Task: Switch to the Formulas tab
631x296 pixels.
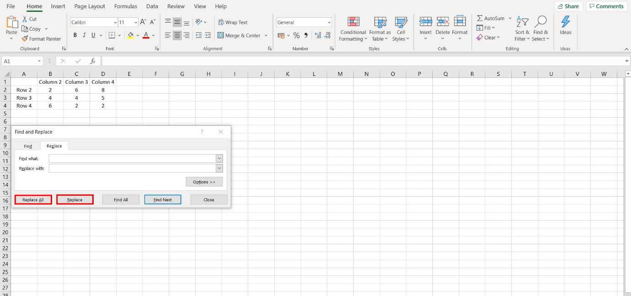Action: (x=126, y=6)
